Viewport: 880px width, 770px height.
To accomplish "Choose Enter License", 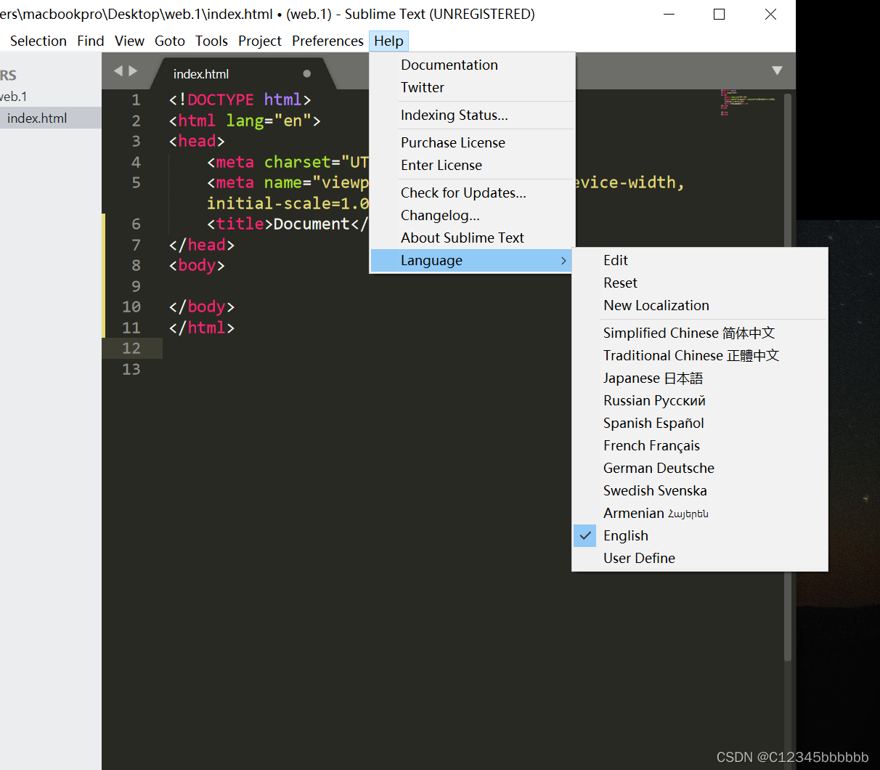I will pyautogui.click(x=472, y=165).
